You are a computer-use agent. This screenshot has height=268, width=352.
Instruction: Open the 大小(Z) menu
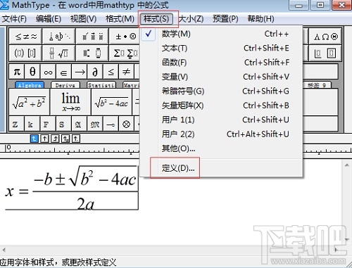coord(191,19)
